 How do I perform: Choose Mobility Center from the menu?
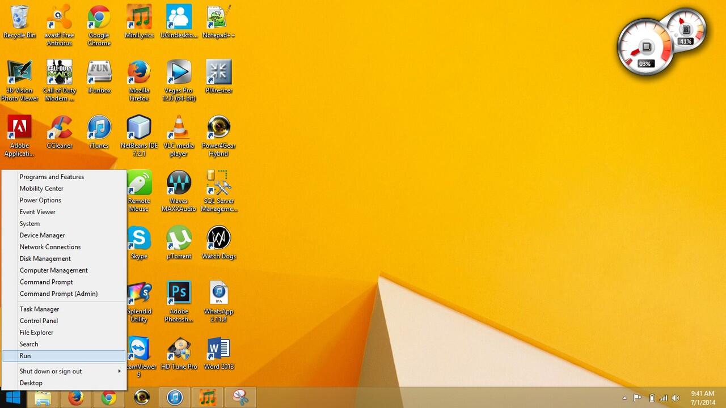pos(64,189)
